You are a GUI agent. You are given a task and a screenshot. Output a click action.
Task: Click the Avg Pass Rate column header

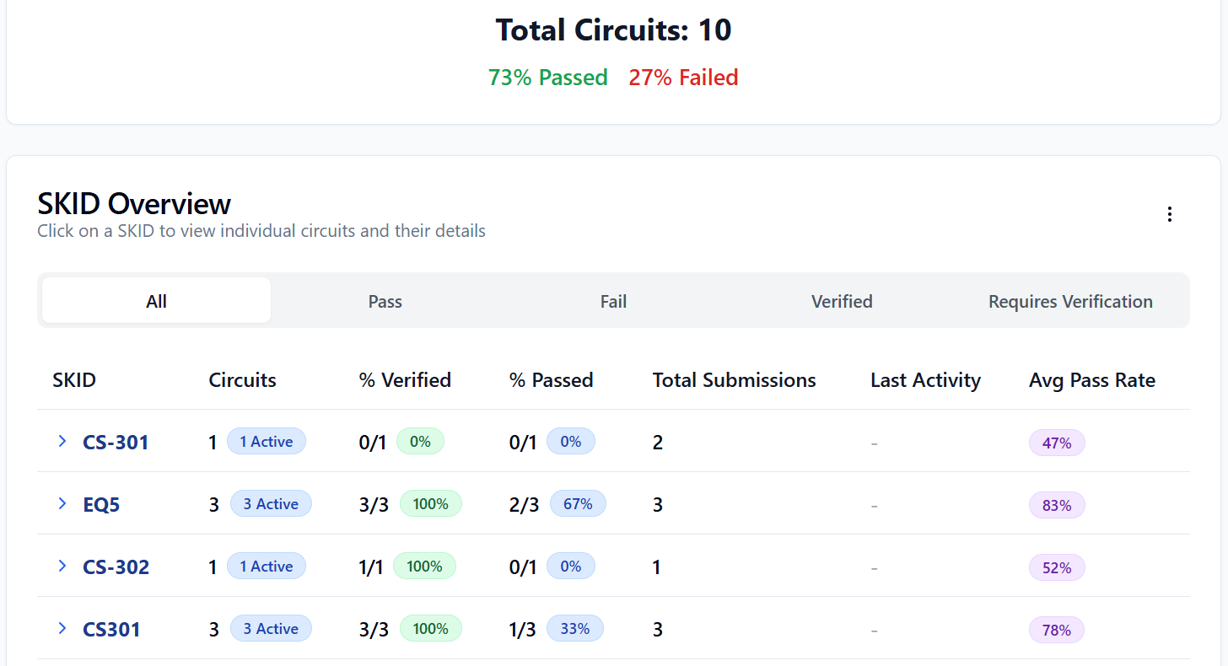pyautogui.click(x=1091, y=380)
